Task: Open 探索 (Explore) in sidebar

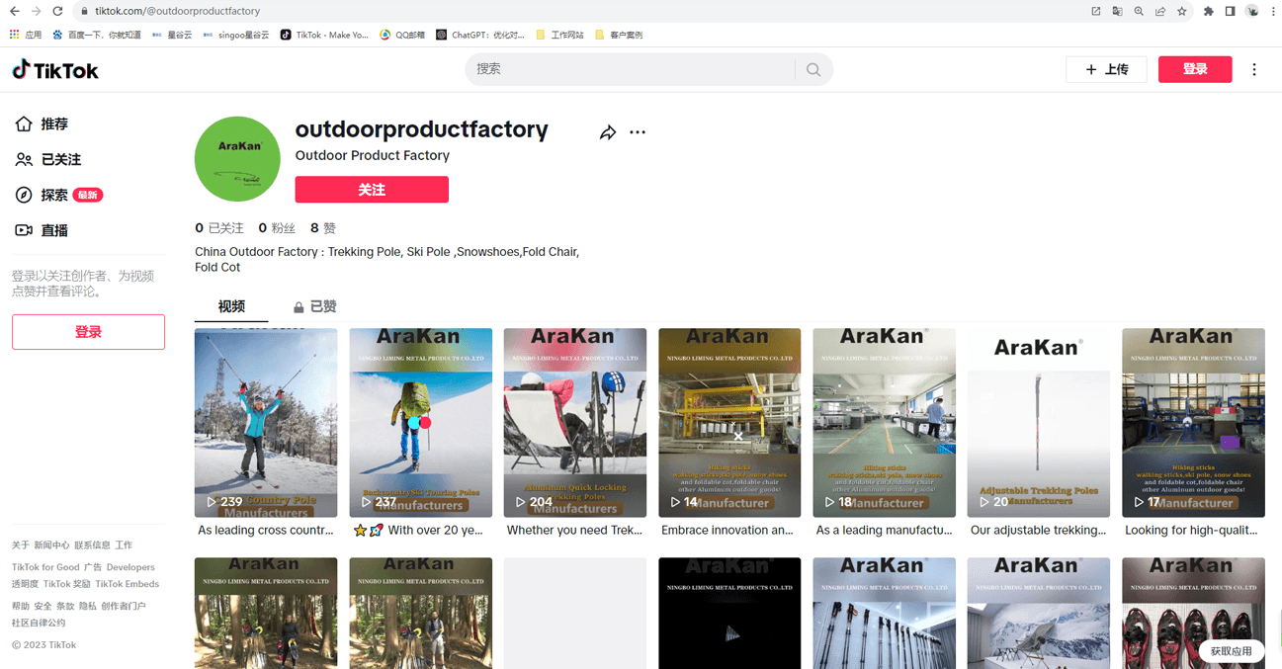Action: coord(59,195)
